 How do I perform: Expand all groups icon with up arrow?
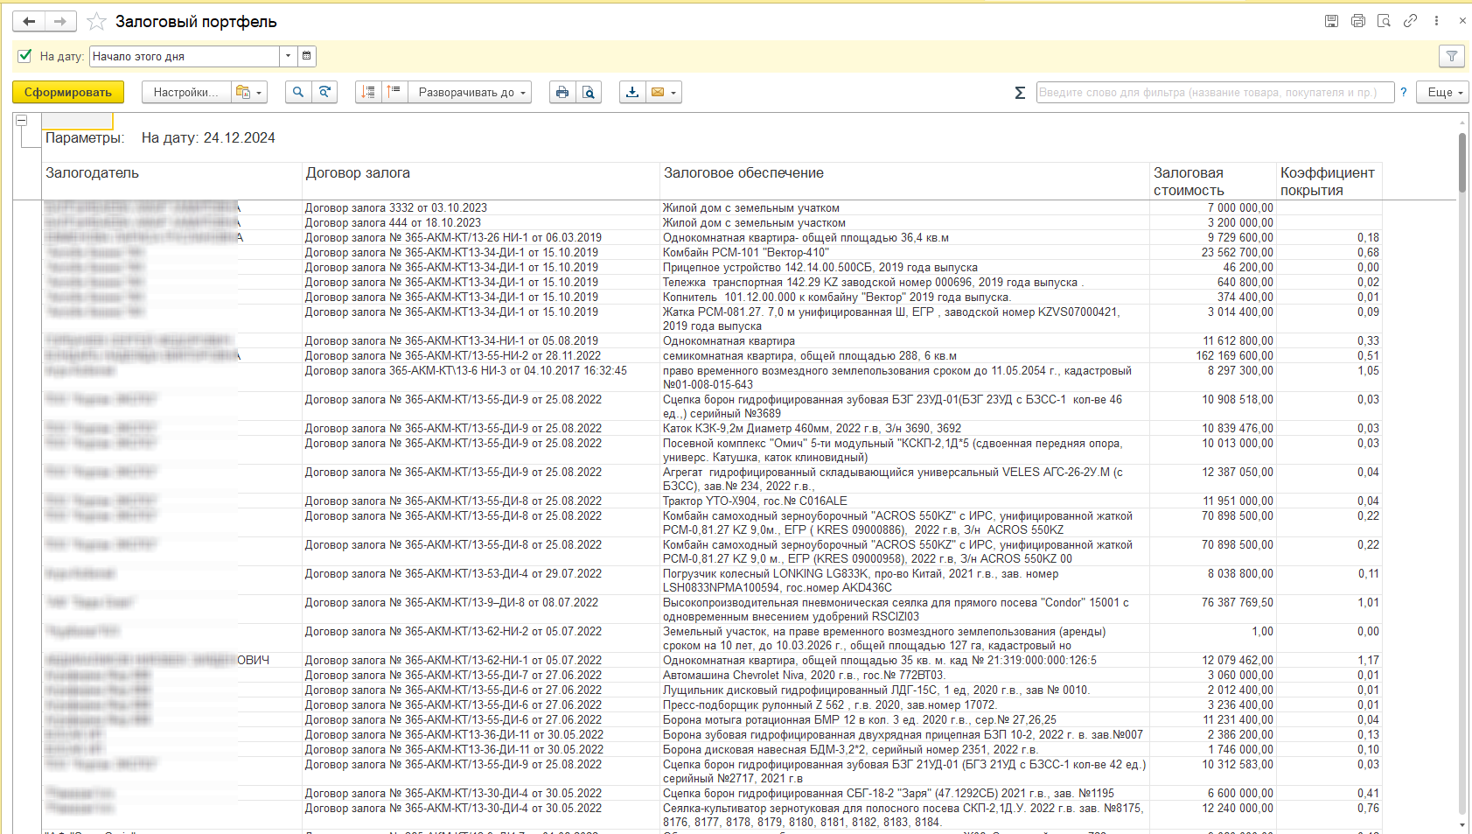coord(394,92)
